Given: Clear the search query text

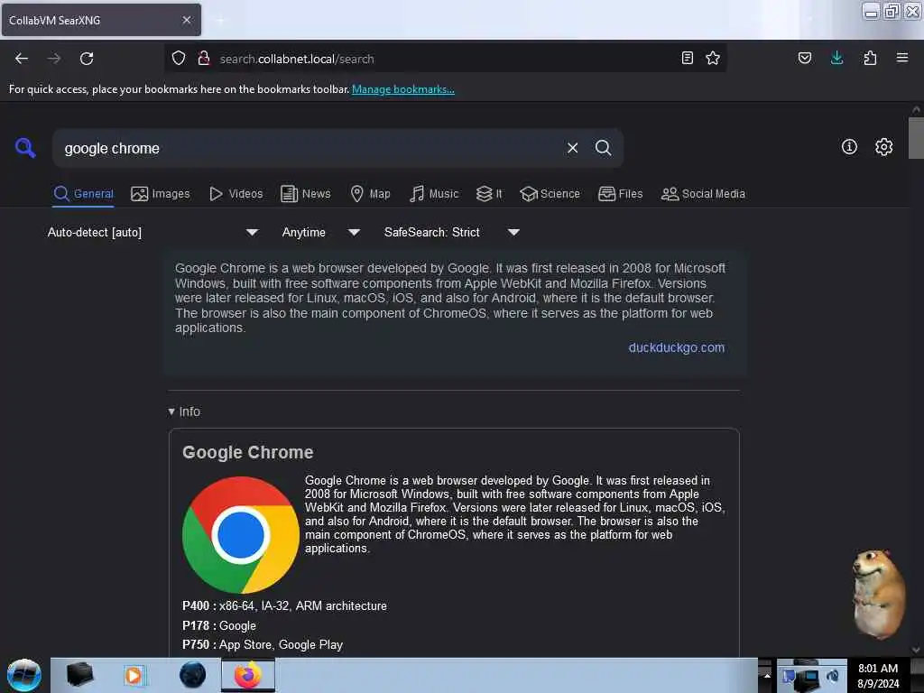Looking at the screenshot, I should 572,148.
